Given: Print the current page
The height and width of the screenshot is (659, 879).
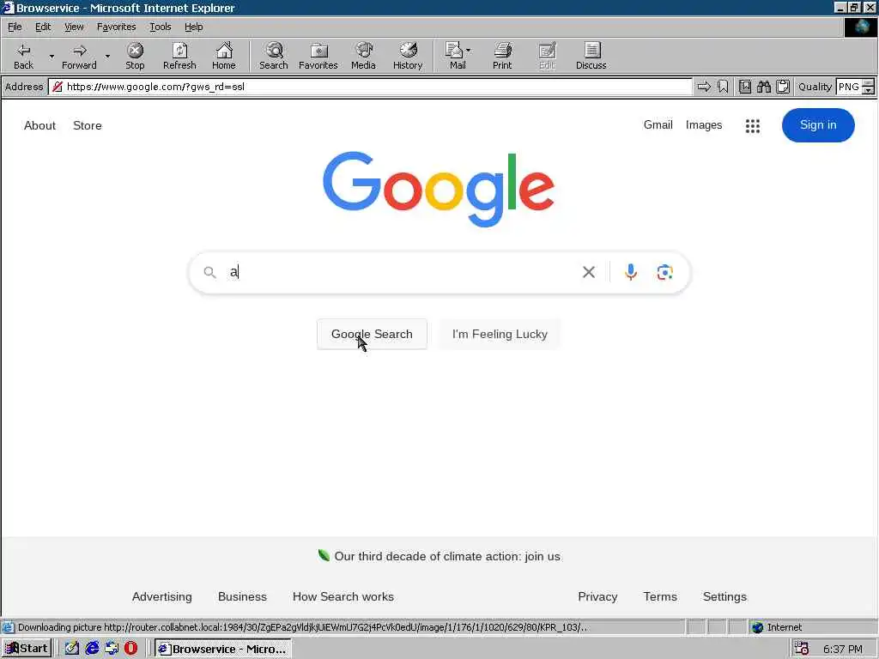Looking at the screenshot, I should 502,56.
